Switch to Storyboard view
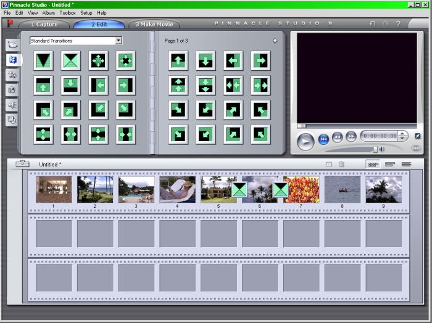The image size is (432, 323). [x=373, y=165]
